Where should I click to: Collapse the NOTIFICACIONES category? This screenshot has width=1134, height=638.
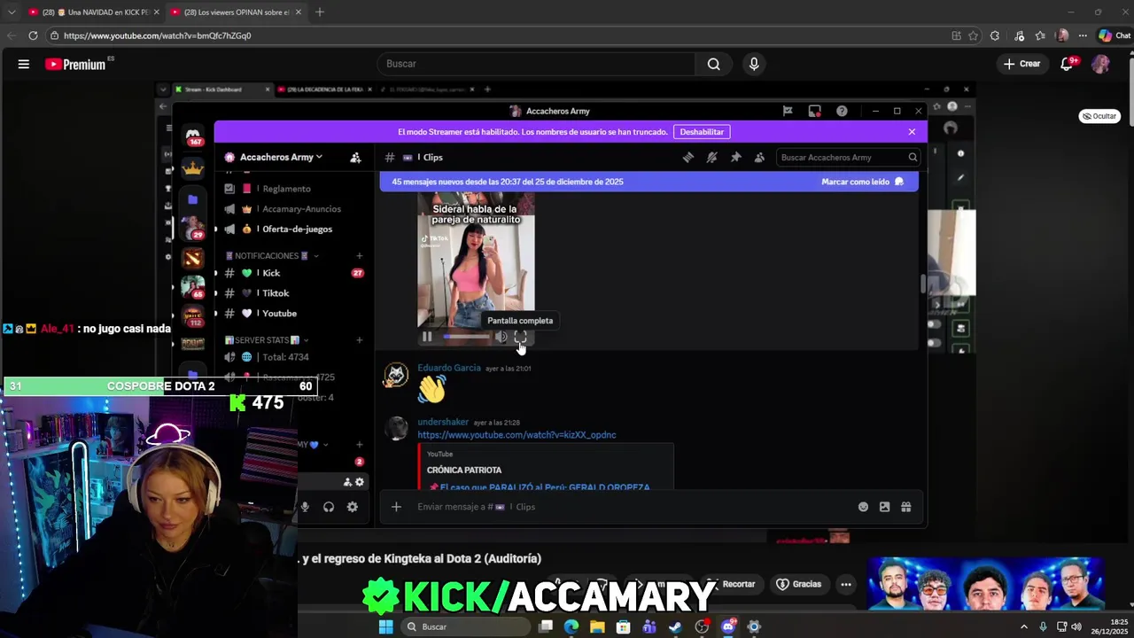(273, 256)
